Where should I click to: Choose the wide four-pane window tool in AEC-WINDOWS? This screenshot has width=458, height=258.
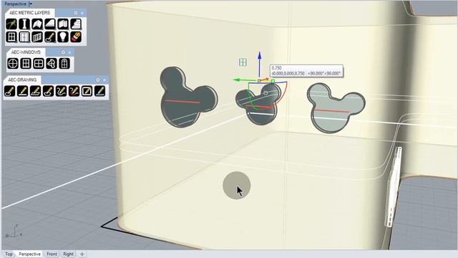click(x=39, y=63)
